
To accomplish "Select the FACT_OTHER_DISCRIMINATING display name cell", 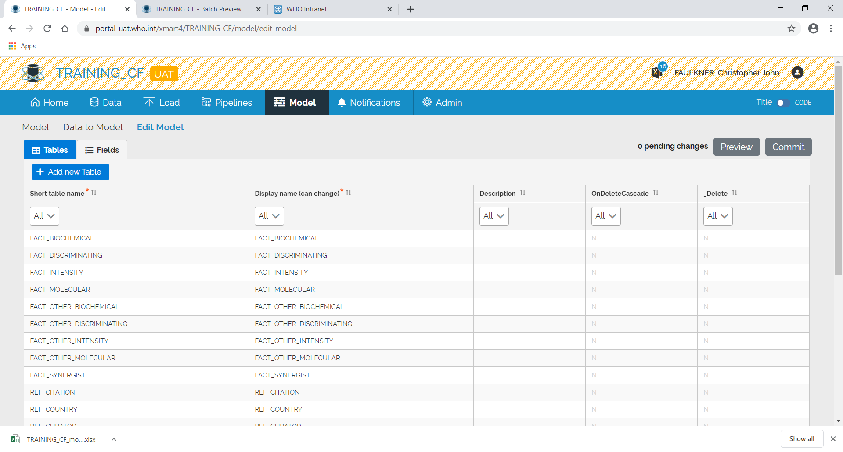I will [x=361, y=324].
